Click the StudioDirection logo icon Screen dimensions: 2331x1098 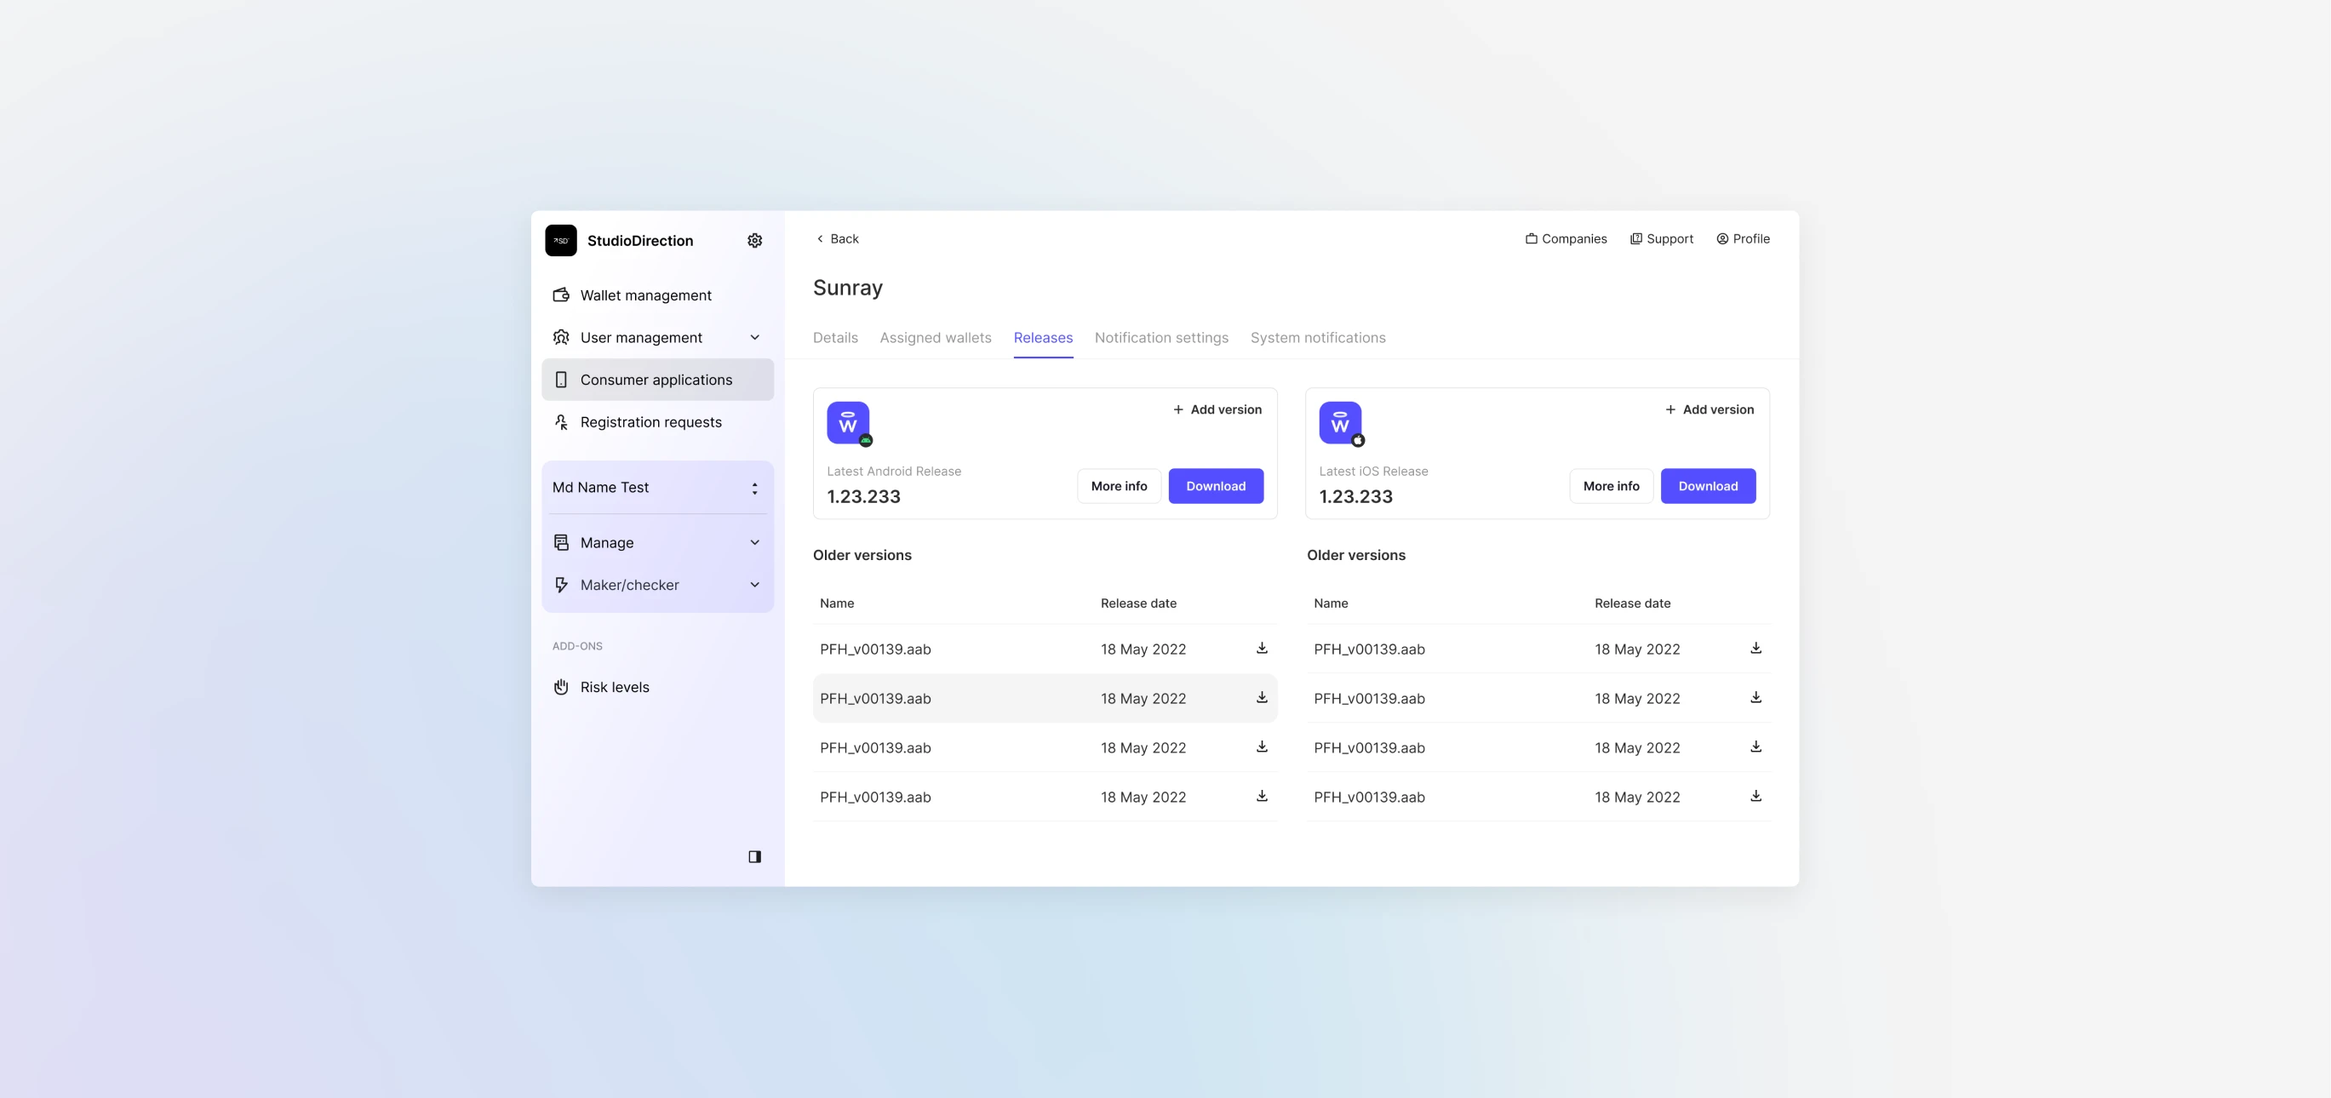[561, 241]
